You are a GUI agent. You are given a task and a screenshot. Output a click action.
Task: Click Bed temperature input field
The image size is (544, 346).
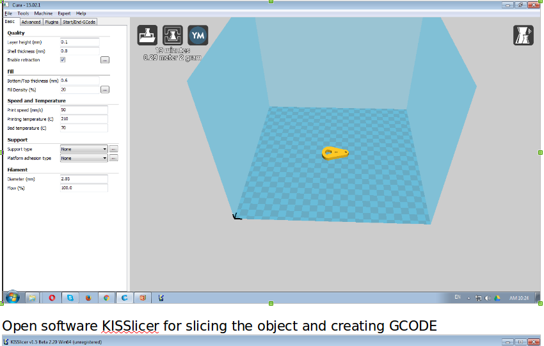click(84, 128)
